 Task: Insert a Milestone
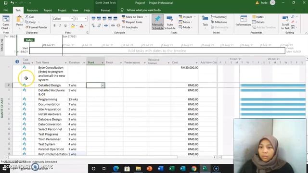(219, 22)
